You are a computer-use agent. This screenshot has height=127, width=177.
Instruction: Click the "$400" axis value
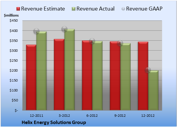point(14,31)
